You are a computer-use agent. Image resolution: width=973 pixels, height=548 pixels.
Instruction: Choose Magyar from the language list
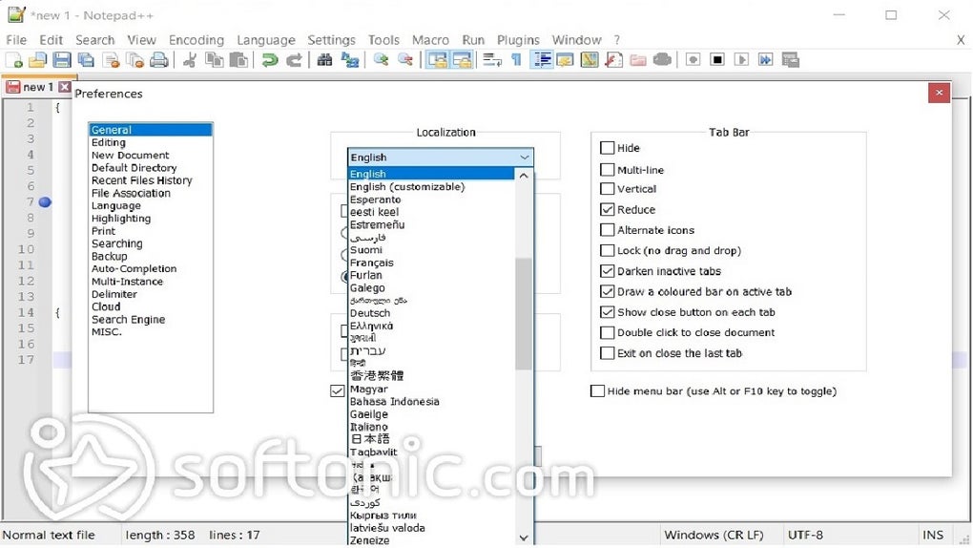(x=431, y=389)
